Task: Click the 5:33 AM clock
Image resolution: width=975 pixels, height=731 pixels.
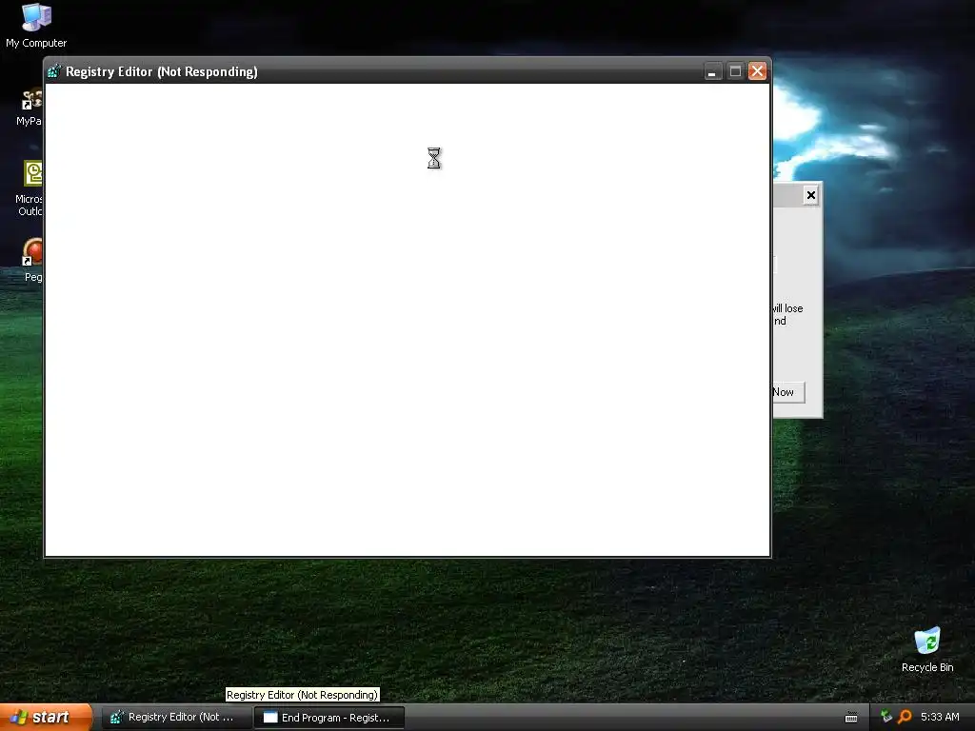Action: click(x=940, y=717)
